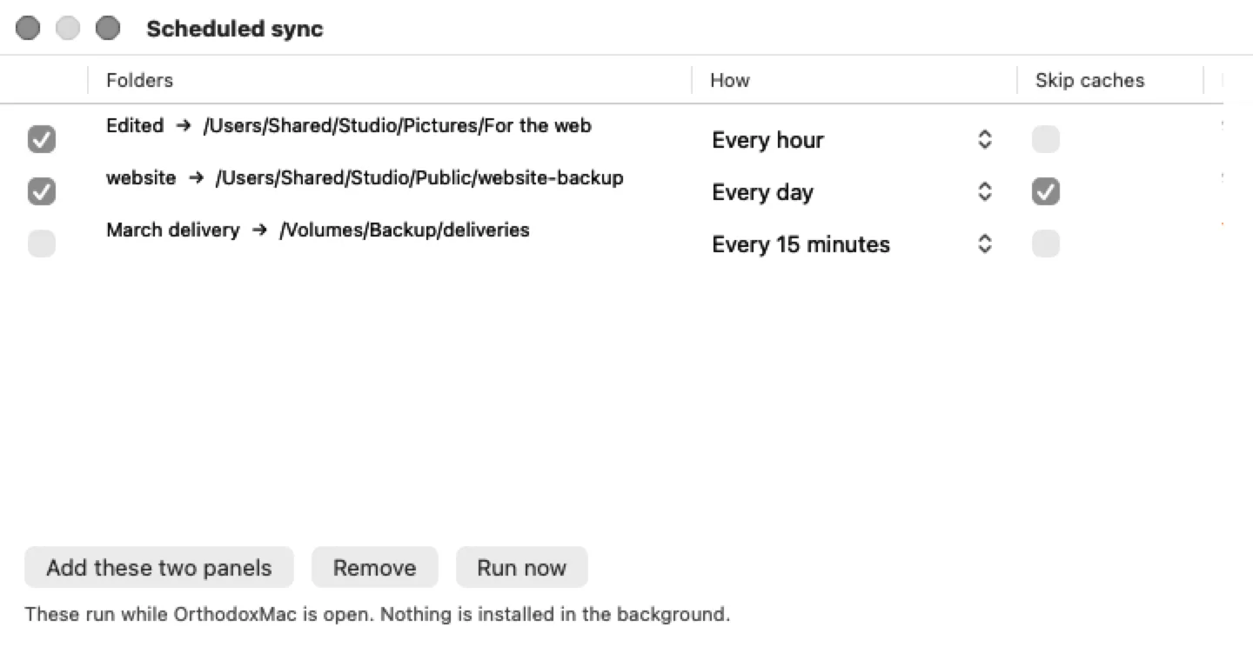
Task: Close the Scheduled sync window
Action: coord(28,29)
